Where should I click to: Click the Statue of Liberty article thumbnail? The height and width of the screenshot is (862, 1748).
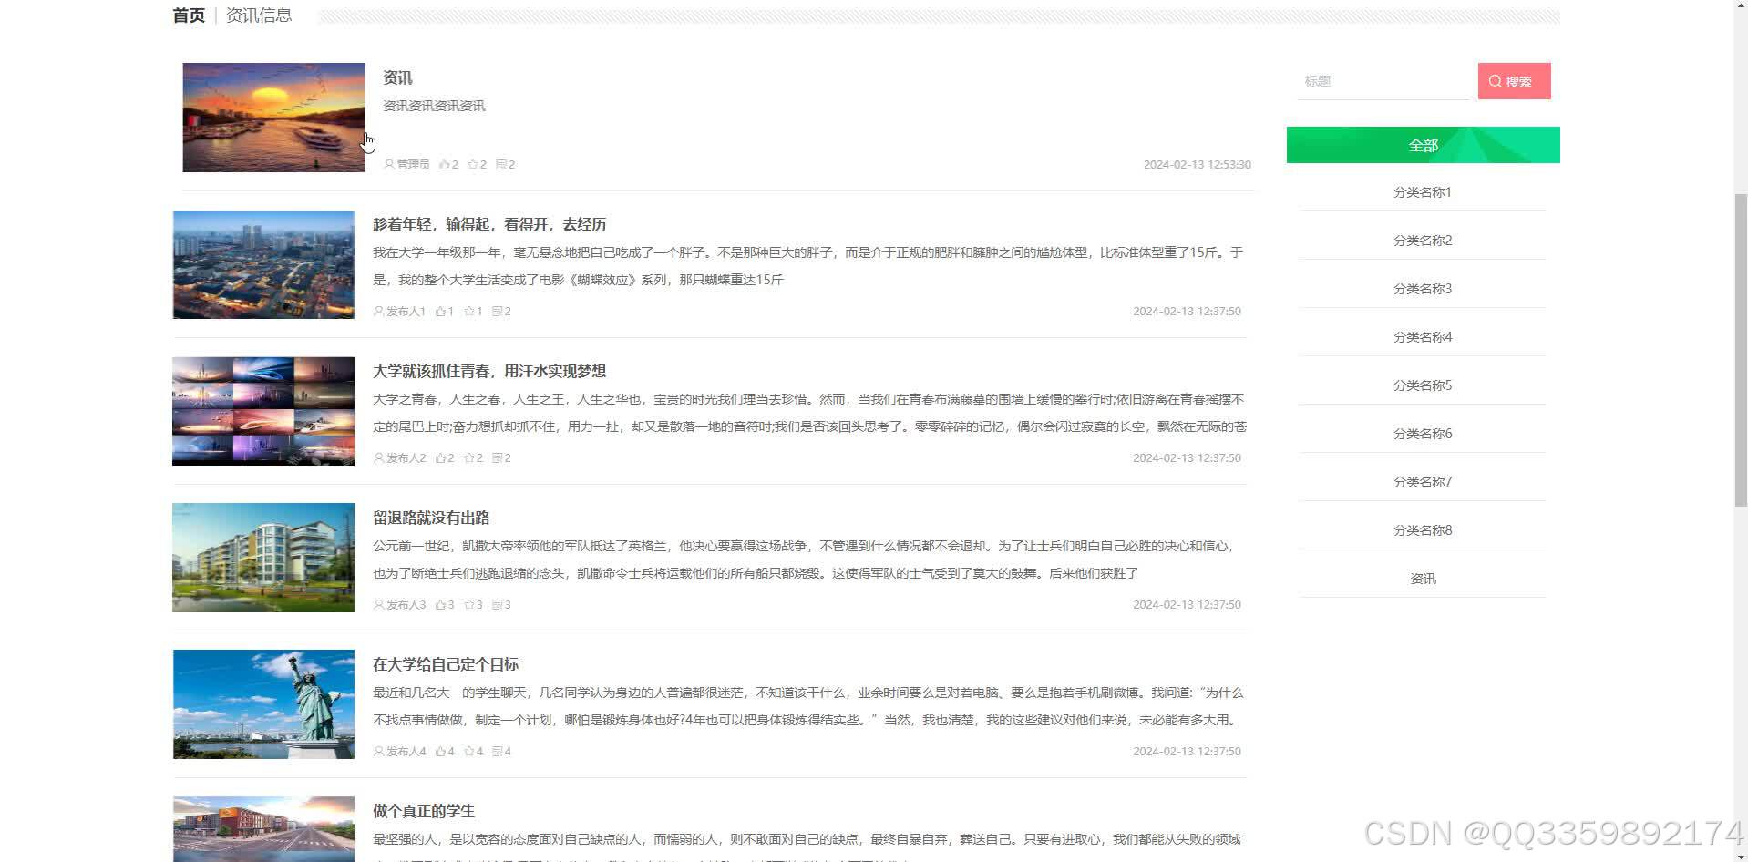click(262, 703)
